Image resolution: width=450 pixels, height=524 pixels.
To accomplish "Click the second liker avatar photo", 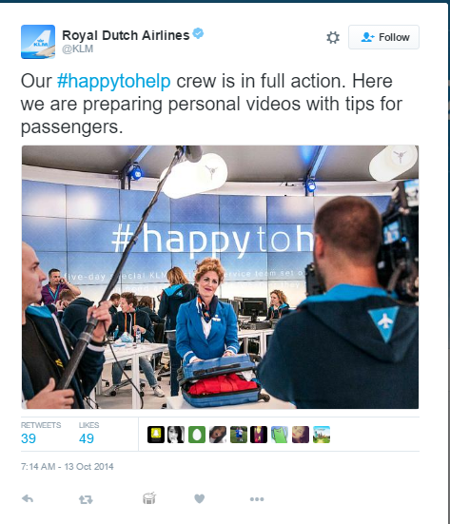I will tap(176, 435).
